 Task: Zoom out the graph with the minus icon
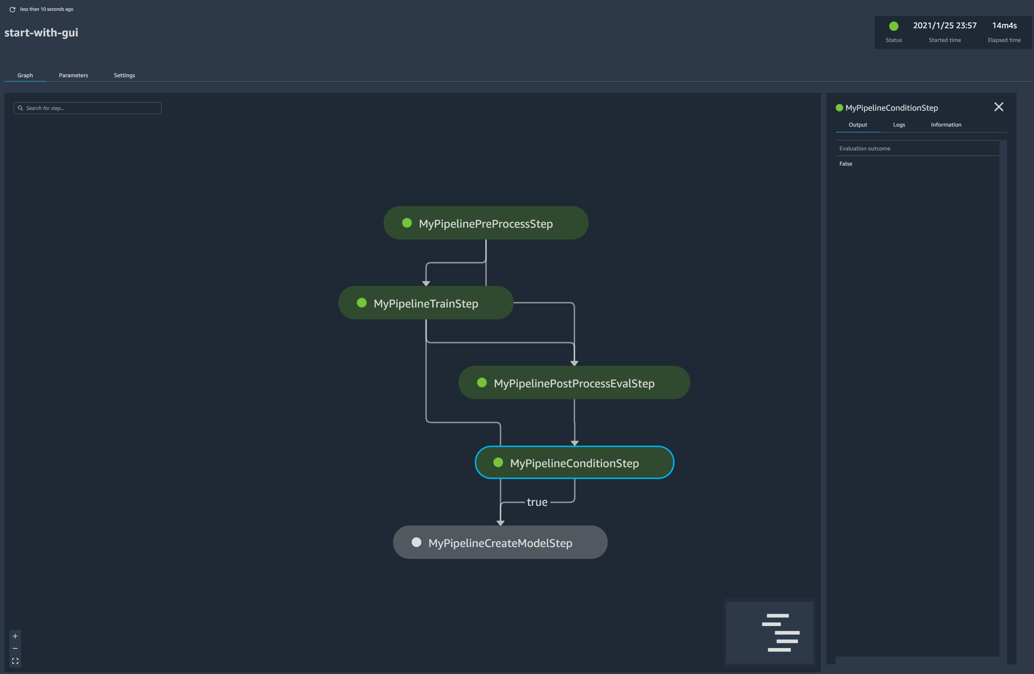pyautogui.click(x=15, y=648)
